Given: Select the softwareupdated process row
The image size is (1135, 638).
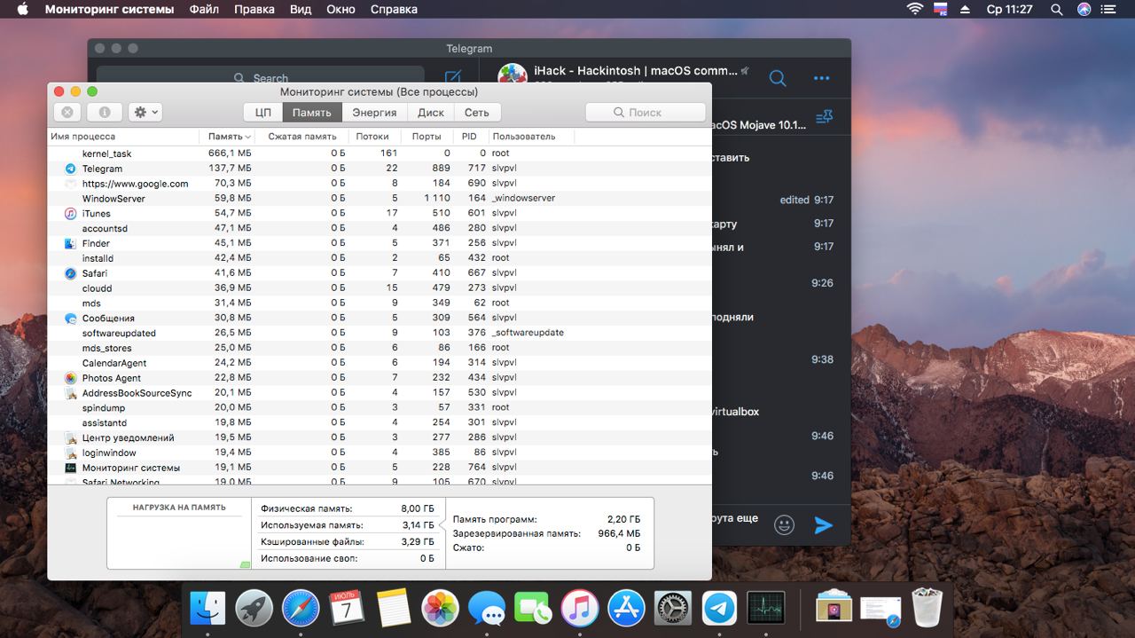Looking at the screenshot, I should click(x=380, y=333).
